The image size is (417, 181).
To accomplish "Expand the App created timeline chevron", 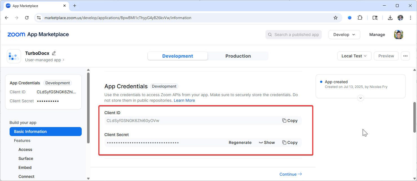I will [x=360, y=98].
